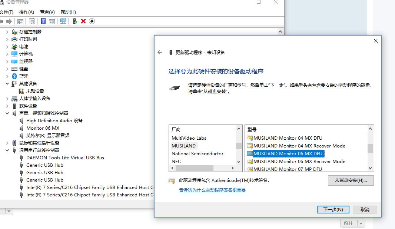Click the update driver toolbar icon
Image resolution: width=395 pixels, height=229 pixels.
pos(75,21)
